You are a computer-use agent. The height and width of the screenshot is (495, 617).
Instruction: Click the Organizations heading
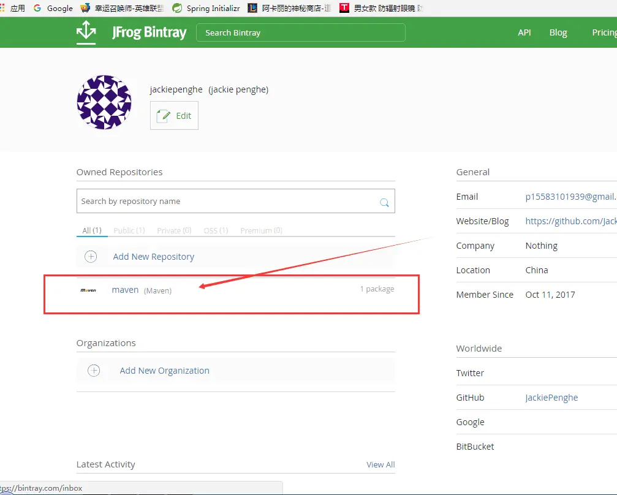click(106, 343)
